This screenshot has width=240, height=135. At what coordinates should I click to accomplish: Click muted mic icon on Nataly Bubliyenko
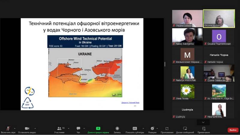tap(174, 44)
